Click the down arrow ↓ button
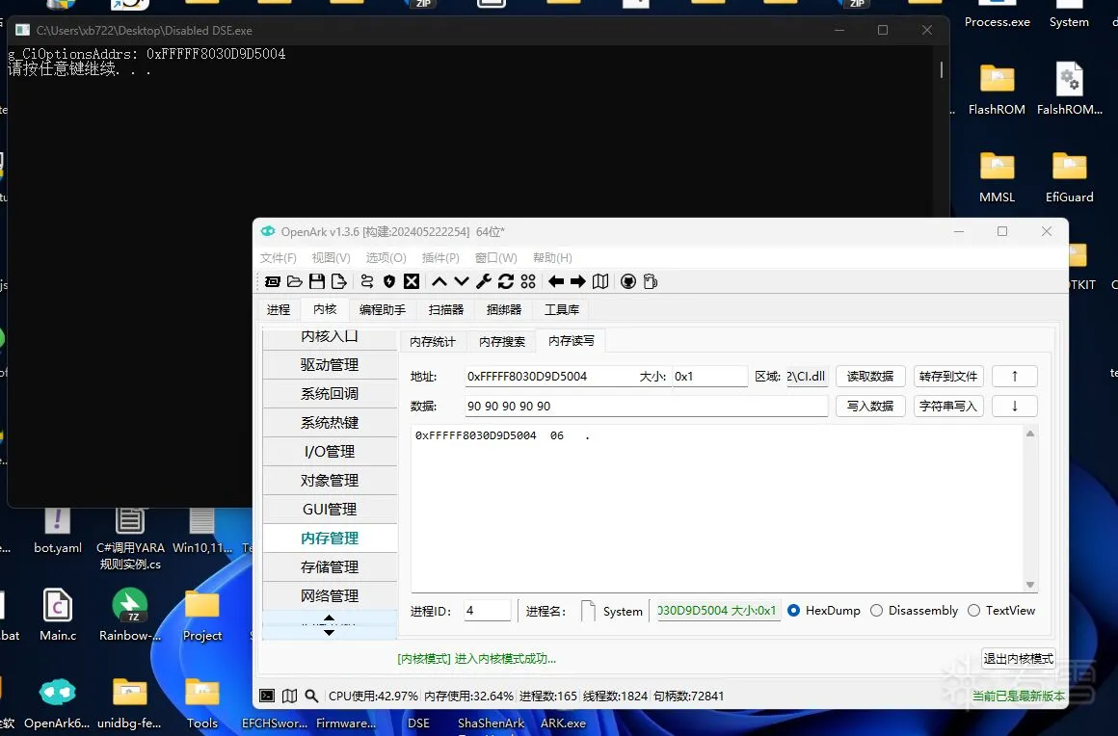This screenshot has width=1118, height=736. [1015, 407]
